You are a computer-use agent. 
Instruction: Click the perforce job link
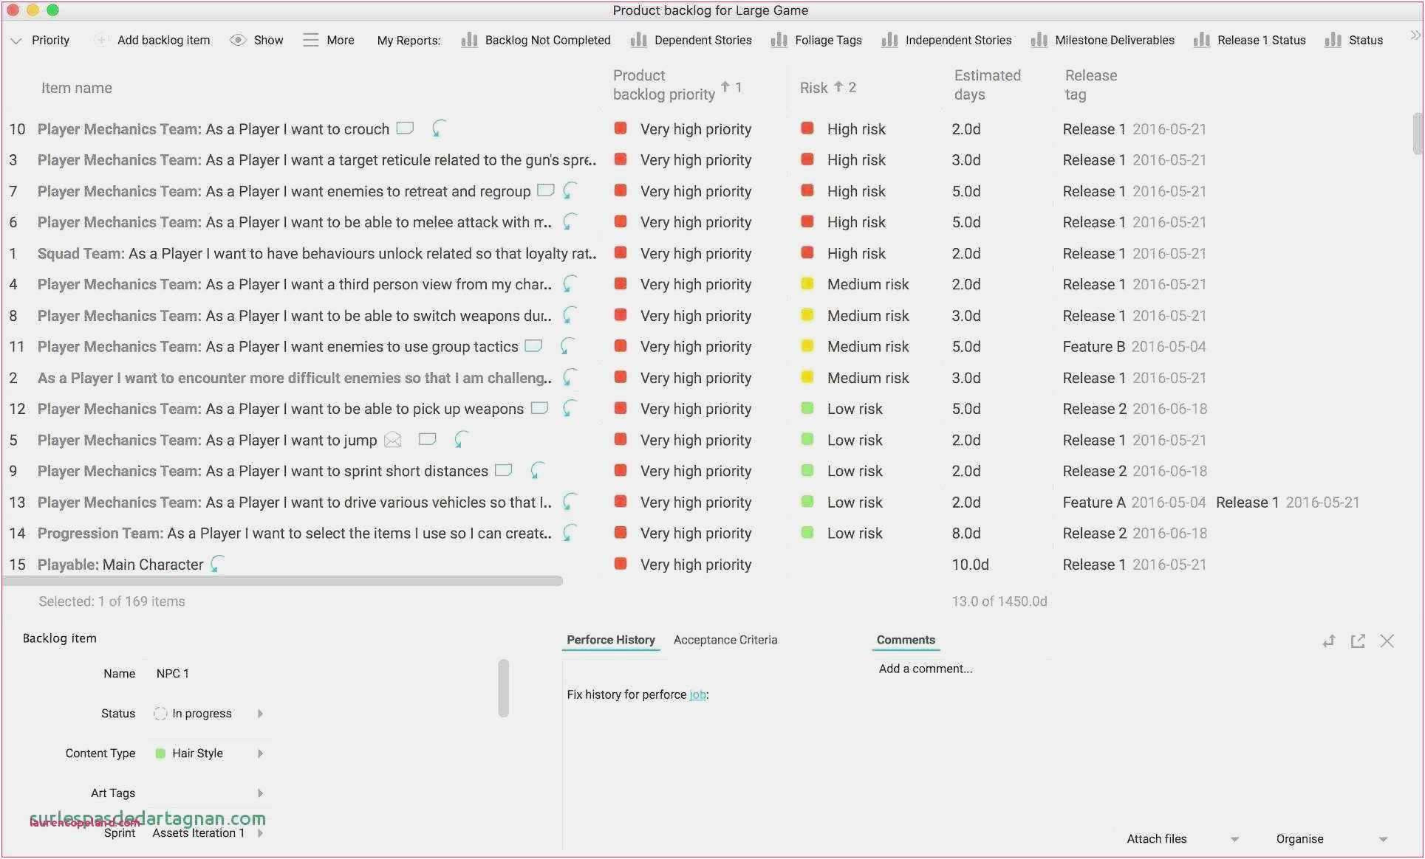(697, 694)
